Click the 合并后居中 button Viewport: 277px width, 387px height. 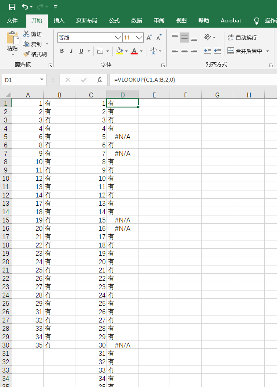[245, 51]
